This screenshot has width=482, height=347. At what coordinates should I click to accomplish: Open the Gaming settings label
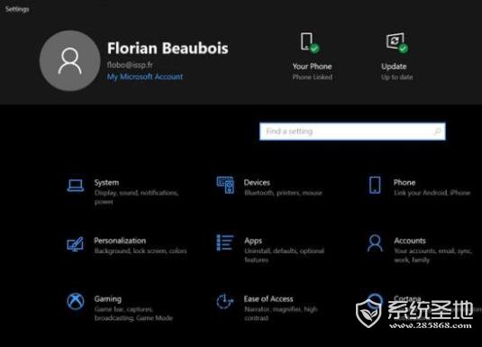107,299
